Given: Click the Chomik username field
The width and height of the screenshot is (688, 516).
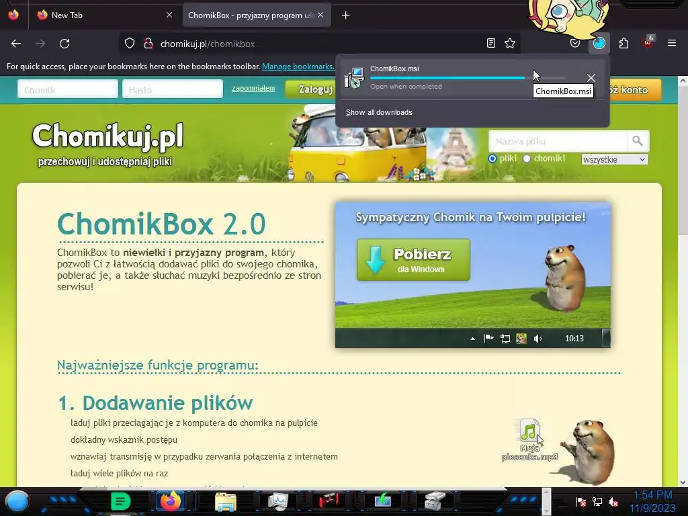Looking at the screenshot, I should pos(68,89).
